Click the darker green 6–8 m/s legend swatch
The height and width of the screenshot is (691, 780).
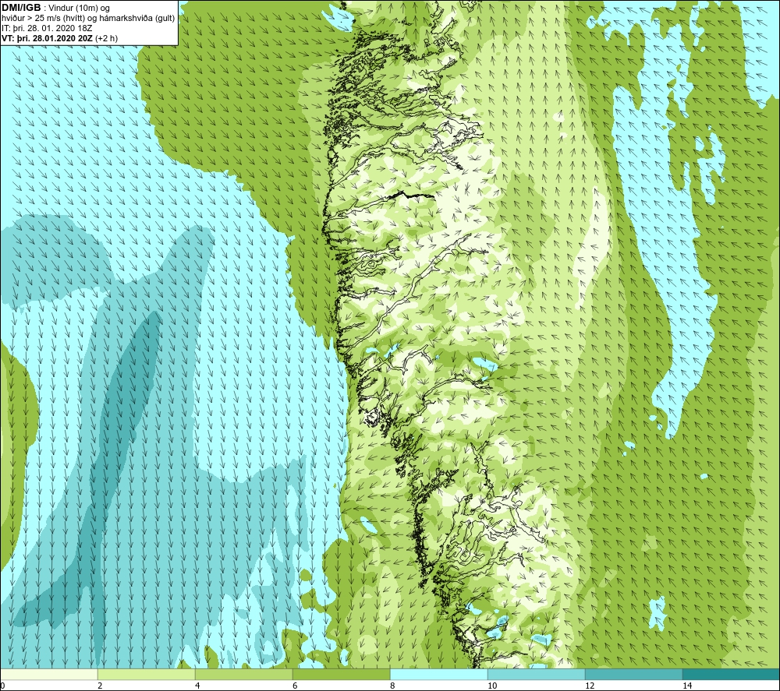342,674
